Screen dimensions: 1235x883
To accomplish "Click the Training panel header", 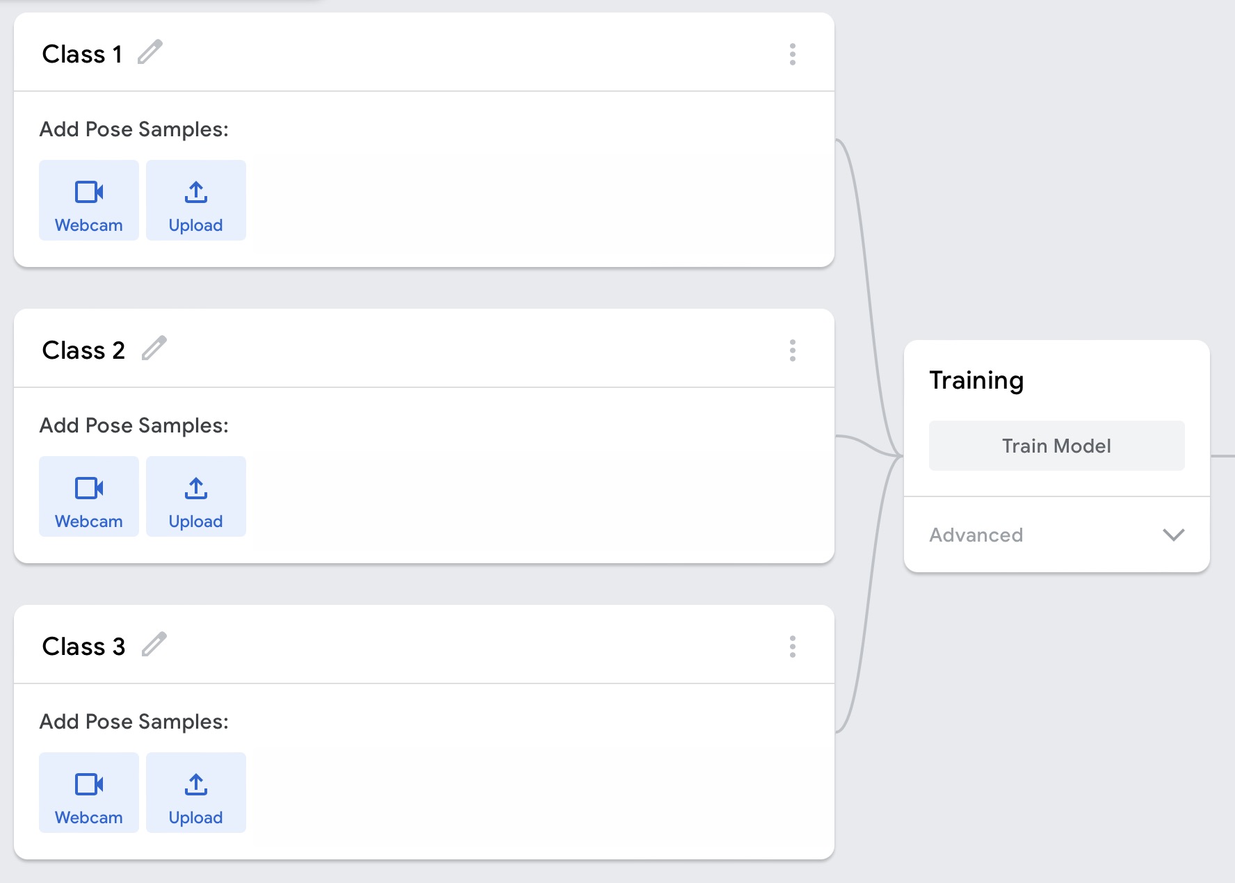I will coord(976,380).
